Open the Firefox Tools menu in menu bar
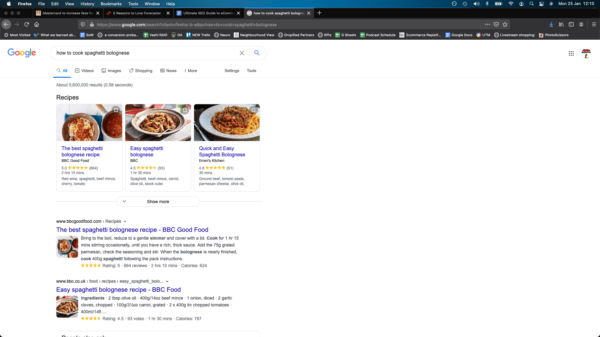The width and height of the screenshot is (600, 337). (x=133, y=4)
